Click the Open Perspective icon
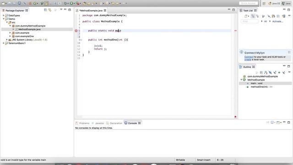Screen dimensions: 293x165 [264, 3]
